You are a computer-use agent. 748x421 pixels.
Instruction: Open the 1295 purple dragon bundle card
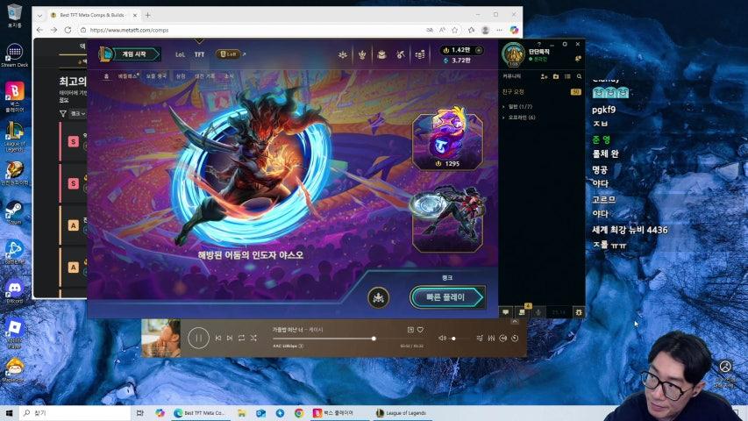pos(447,138)
